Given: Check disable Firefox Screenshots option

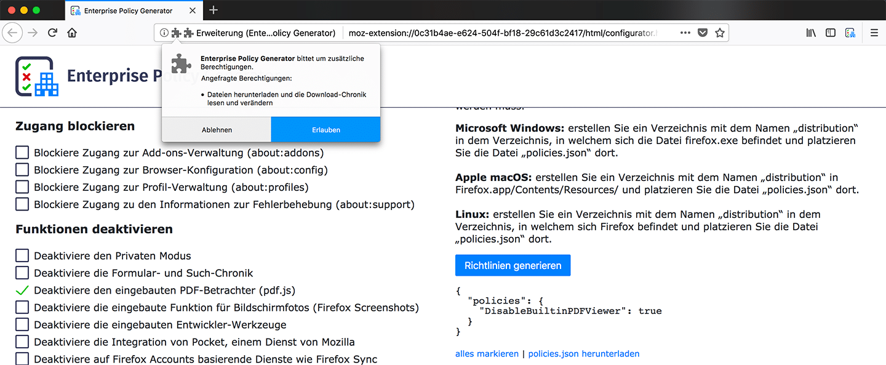Looking at the screenshot, I should pos(22,307).
